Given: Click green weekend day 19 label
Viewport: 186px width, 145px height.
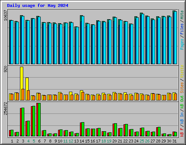Looking at the screenshot, I should tap(109, 141).
